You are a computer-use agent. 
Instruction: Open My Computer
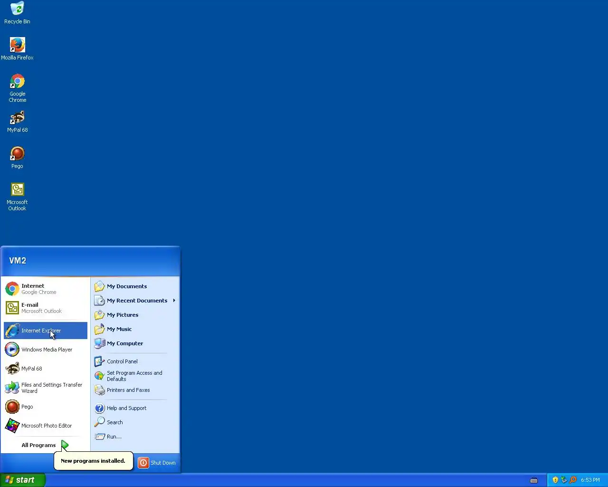(x=135, y=343)
